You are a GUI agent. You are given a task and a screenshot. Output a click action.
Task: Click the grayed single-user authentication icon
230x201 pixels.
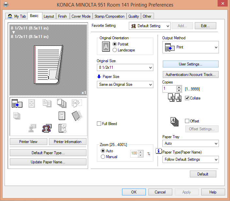point(32,128)
